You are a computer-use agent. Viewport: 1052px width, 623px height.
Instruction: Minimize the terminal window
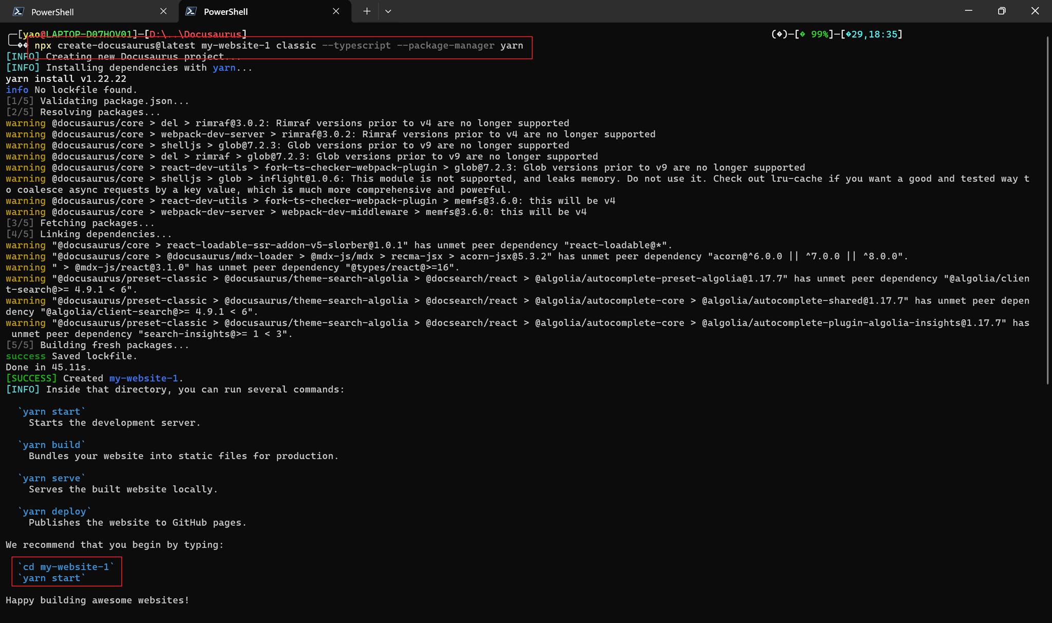(x=969, y=11)
